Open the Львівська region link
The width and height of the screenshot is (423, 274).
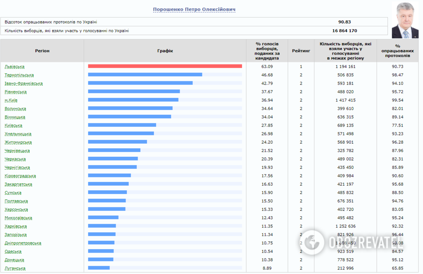pos(14,66)
